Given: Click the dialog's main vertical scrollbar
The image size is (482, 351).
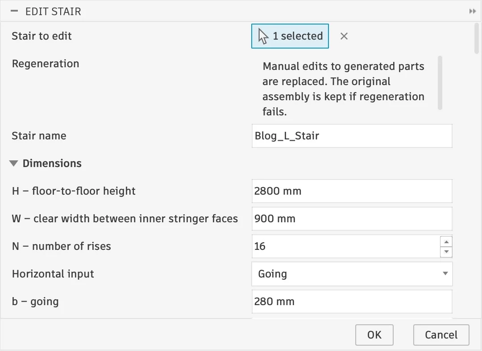Looking at the screenshot, I should coord(477,39).
